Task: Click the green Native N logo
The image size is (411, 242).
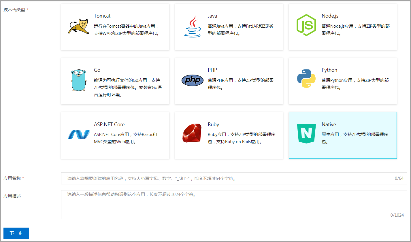Action: 306,133
